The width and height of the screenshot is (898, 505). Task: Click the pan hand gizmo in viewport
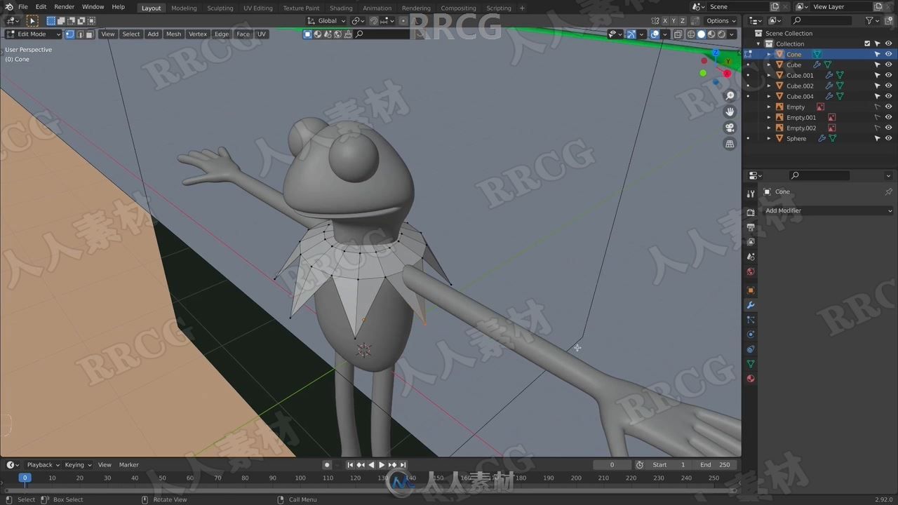[x=730, y=112]
